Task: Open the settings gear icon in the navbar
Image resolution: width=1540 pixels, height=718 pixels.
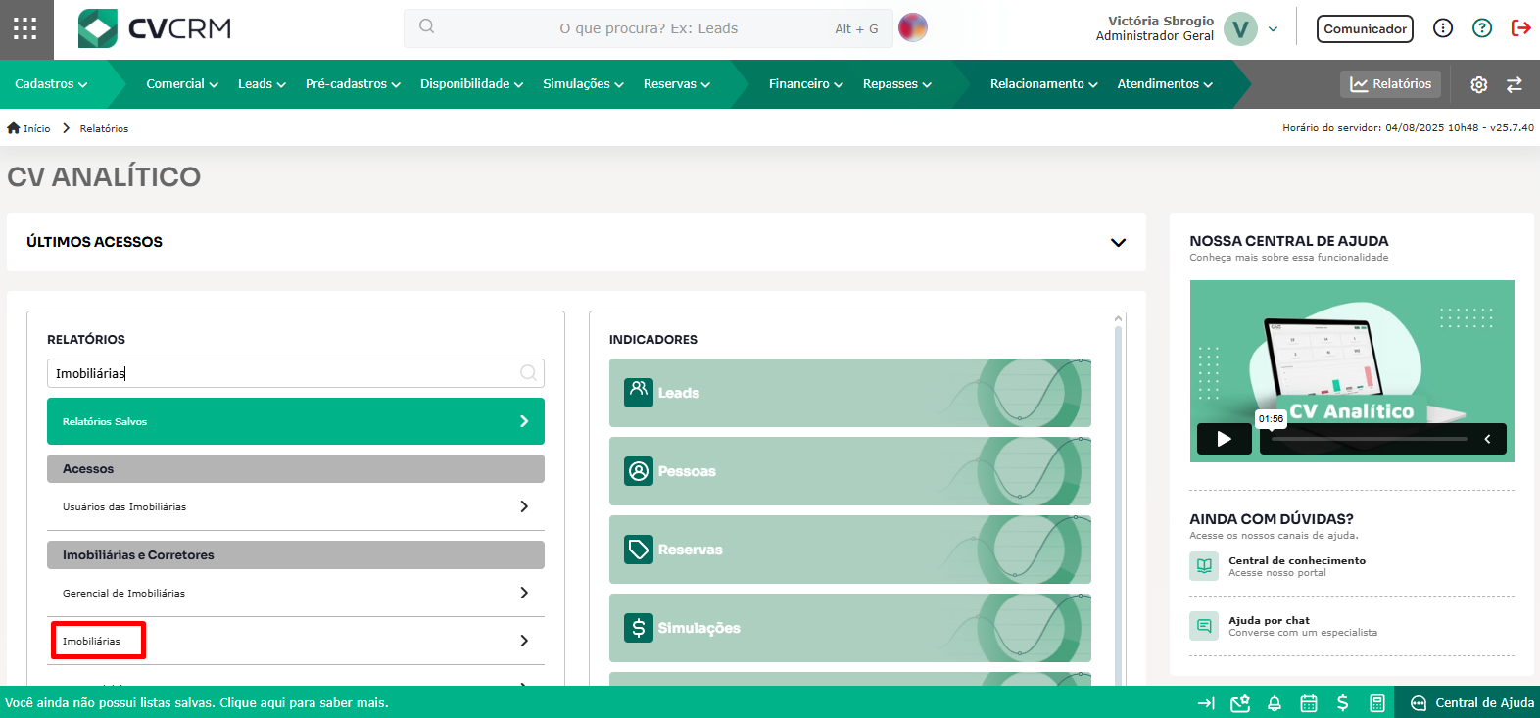Action: tap(1478, 85)
